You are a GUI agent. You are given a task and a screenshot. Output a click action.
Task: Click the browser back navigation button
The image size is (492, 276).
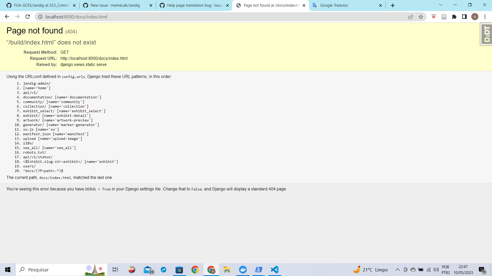point(7,17)
